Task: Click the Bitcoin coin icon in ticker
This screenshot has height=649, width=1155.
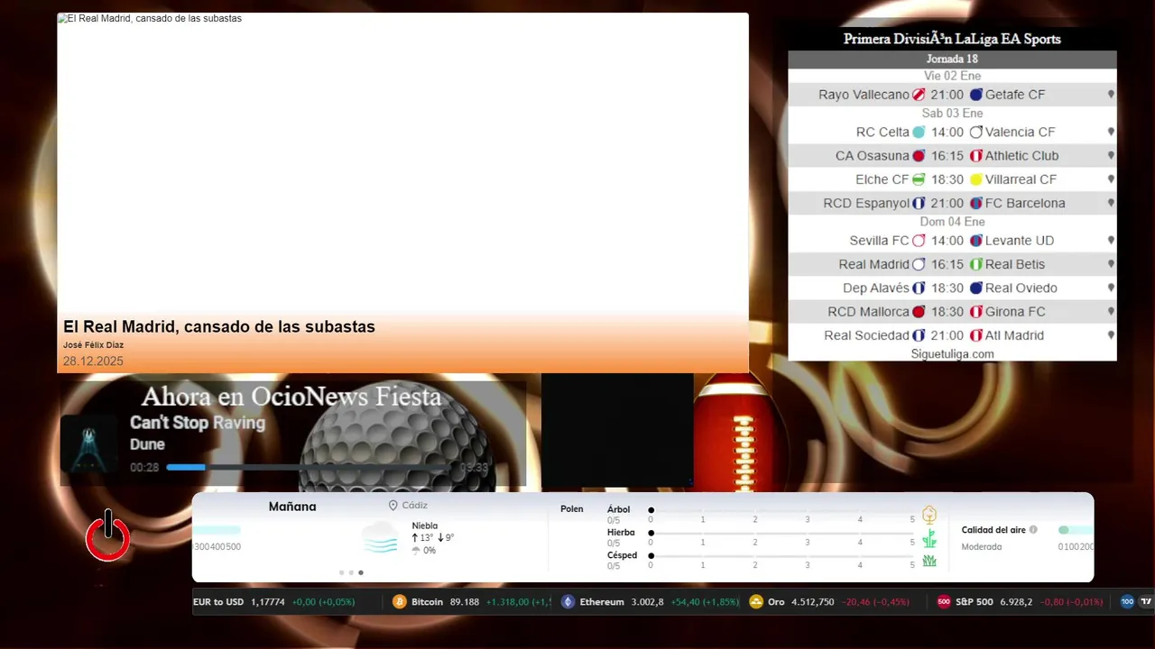Action: click(x=399, y=601)
